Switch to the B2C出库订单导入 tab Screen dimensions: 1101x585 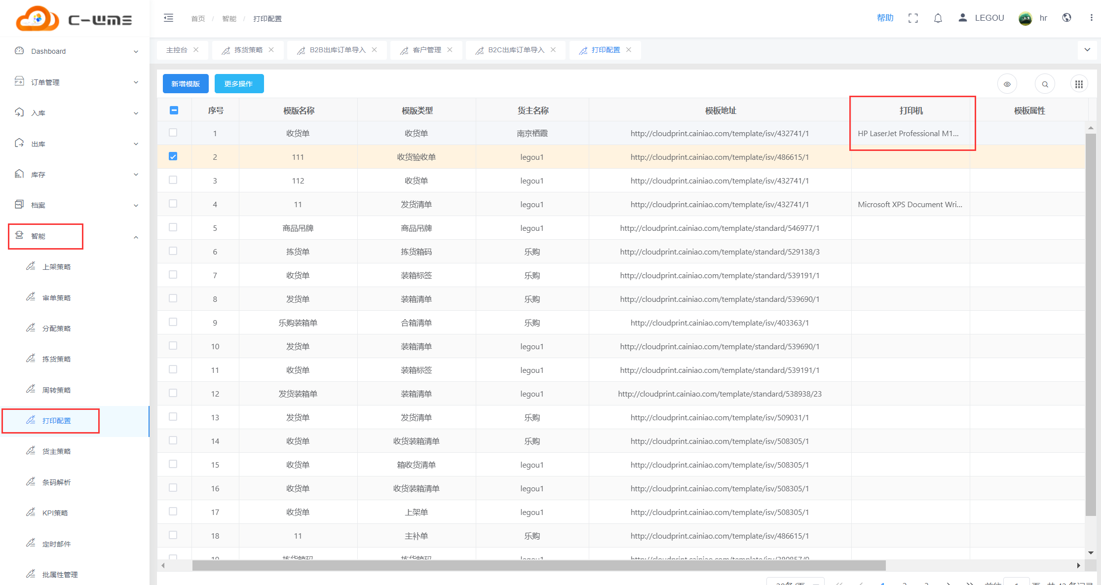(516, 50)
